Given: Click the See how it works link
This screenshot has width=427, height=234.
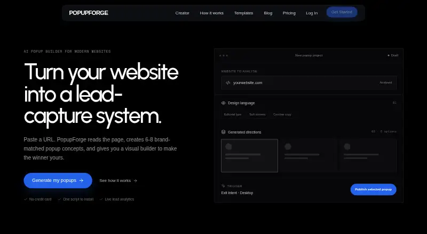Looking at the screenshot, I should click(x=118, y=180).
